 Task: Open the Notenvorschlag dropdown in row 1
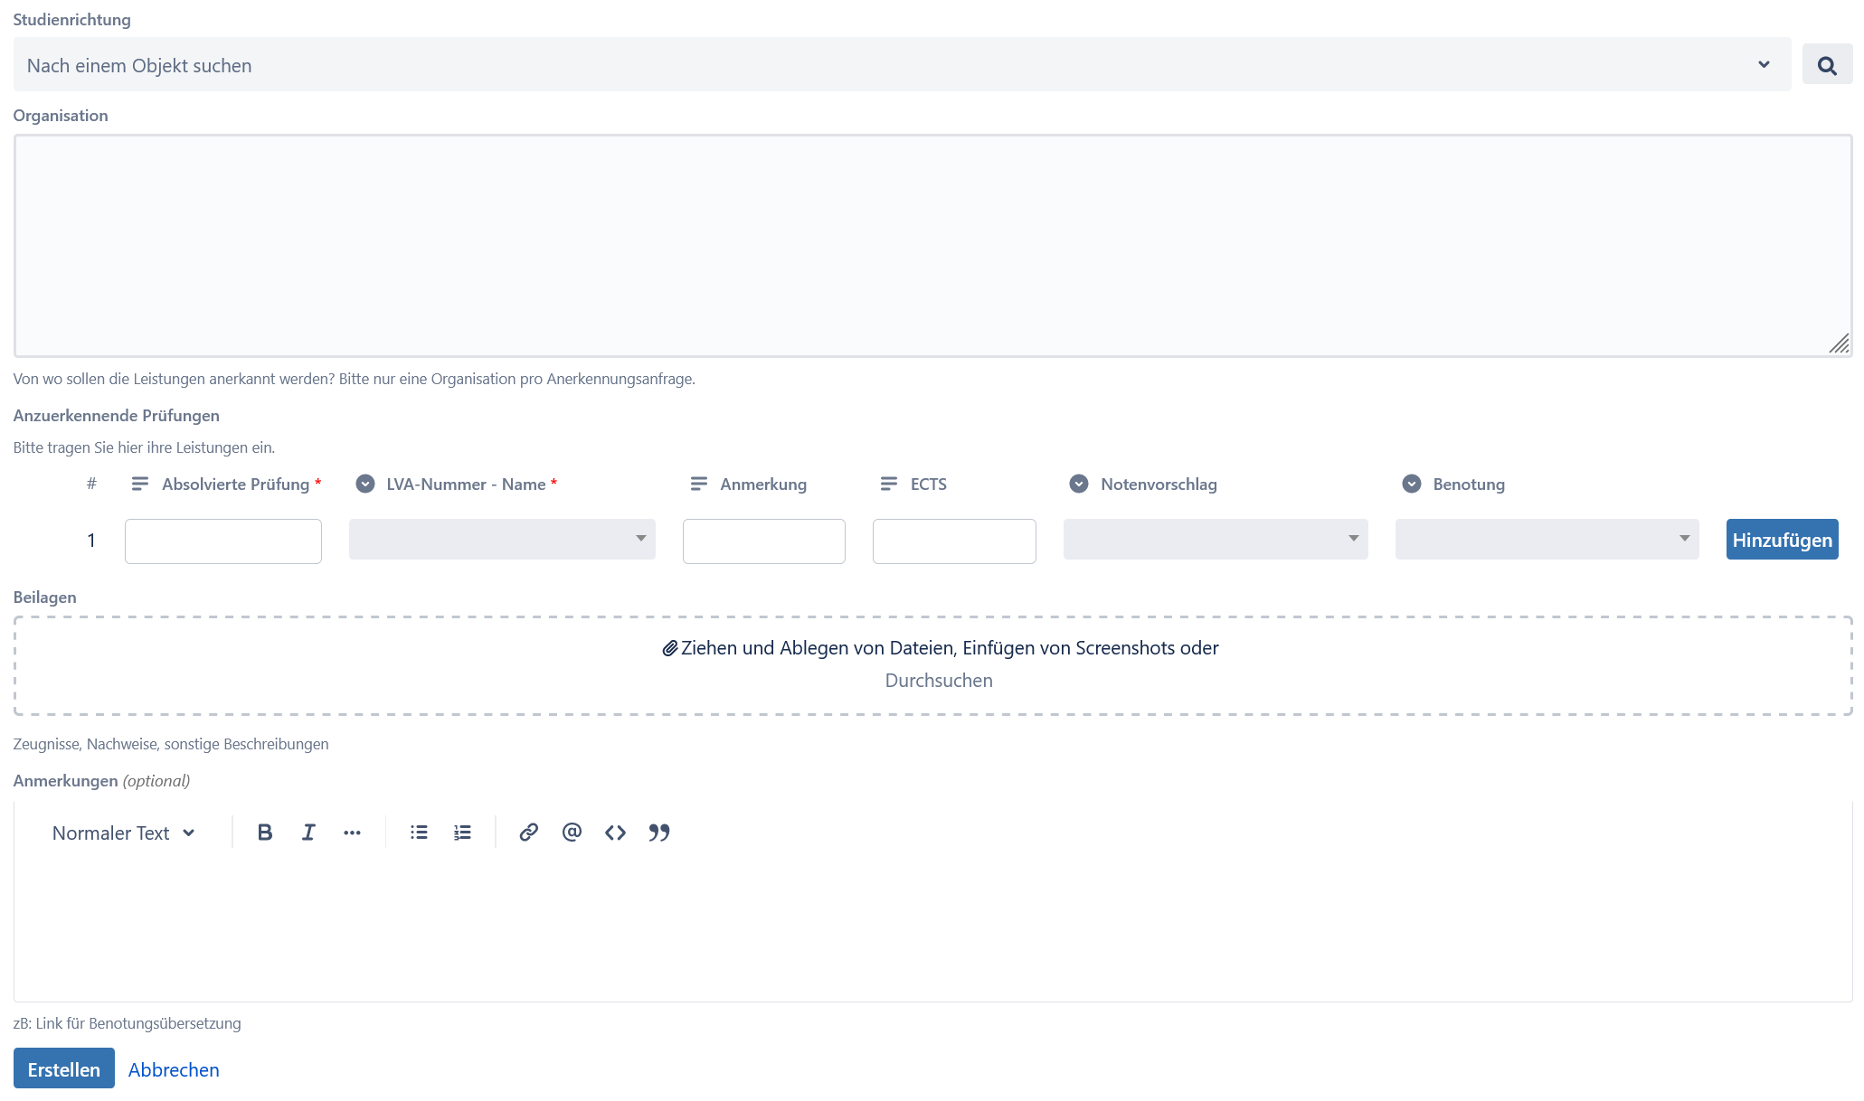pyautogui.click(x=1216, y=539)
